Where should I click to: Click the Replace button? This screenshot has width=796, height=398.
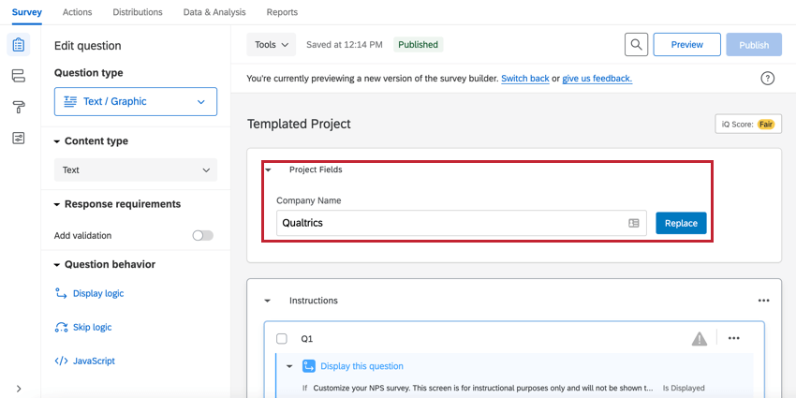(x=681, y=223)
